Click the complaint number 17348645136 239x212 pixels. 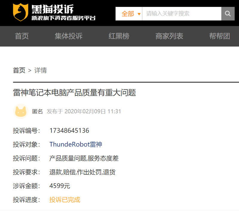[69, 131]
